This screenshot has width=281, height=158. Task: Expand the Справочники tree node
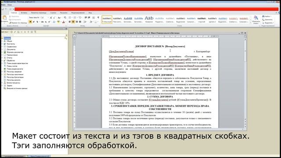pos(2,47)
